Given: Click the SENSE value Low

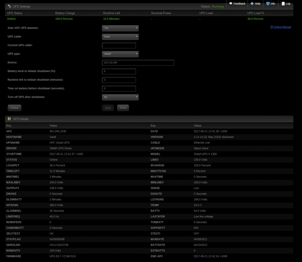Looking at the screenshot, I should [x=196, y=188].
